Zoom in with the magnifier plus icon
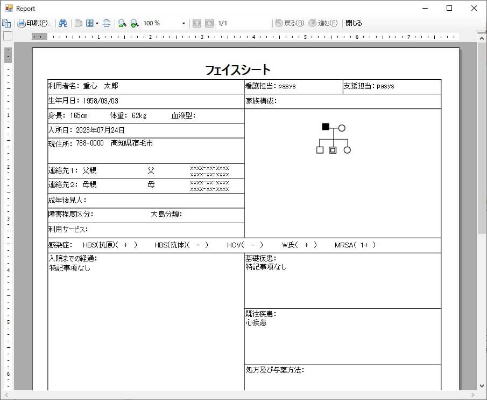The height and width of the screenshot is (400, 487). [x=135, y=23]
